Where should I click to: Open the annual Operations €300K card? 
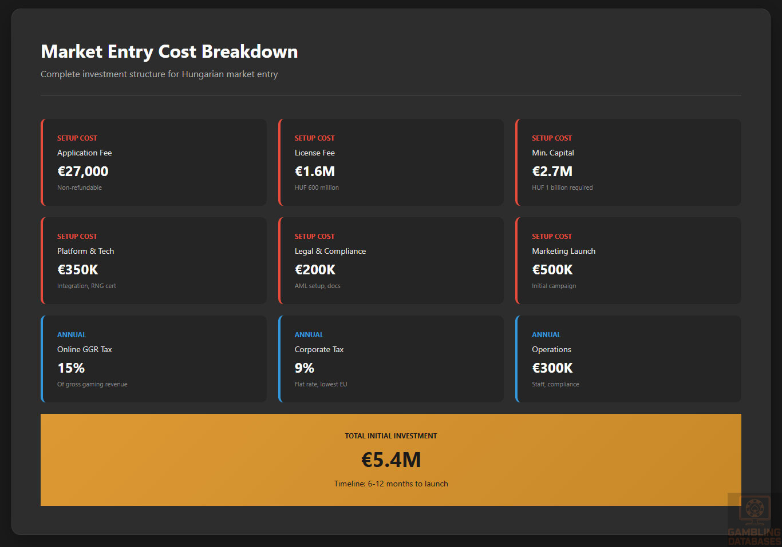coord(628,359)
